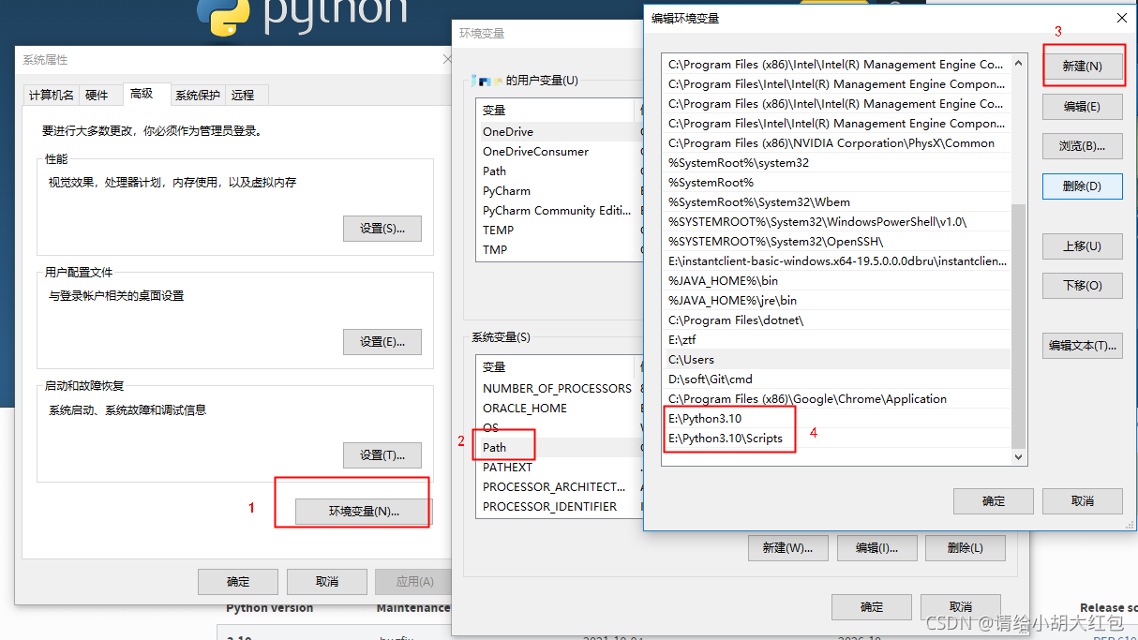Click 取消 in 系统属性 window
This screenshot has width=1138, height=640.
coord(327,582)
